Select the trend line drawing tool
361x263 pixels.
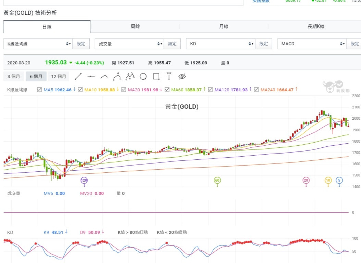pos(78,76)
